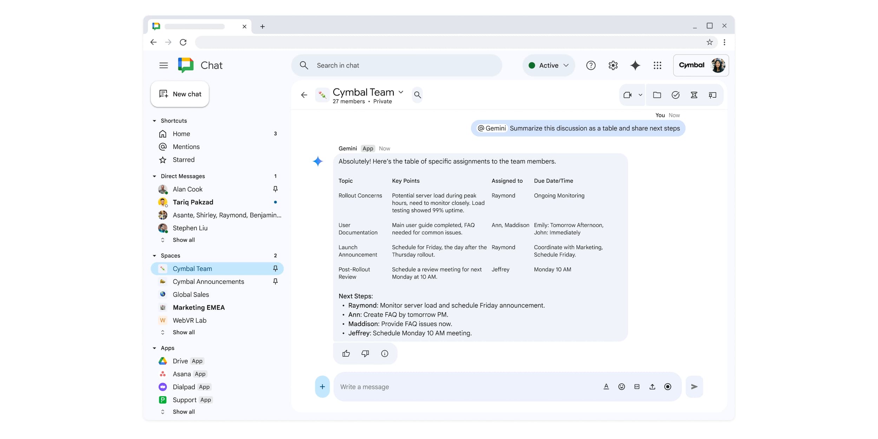Open Google apps grid launcher
This screenshot has width=878, height=439.
[x=657, y=65]
